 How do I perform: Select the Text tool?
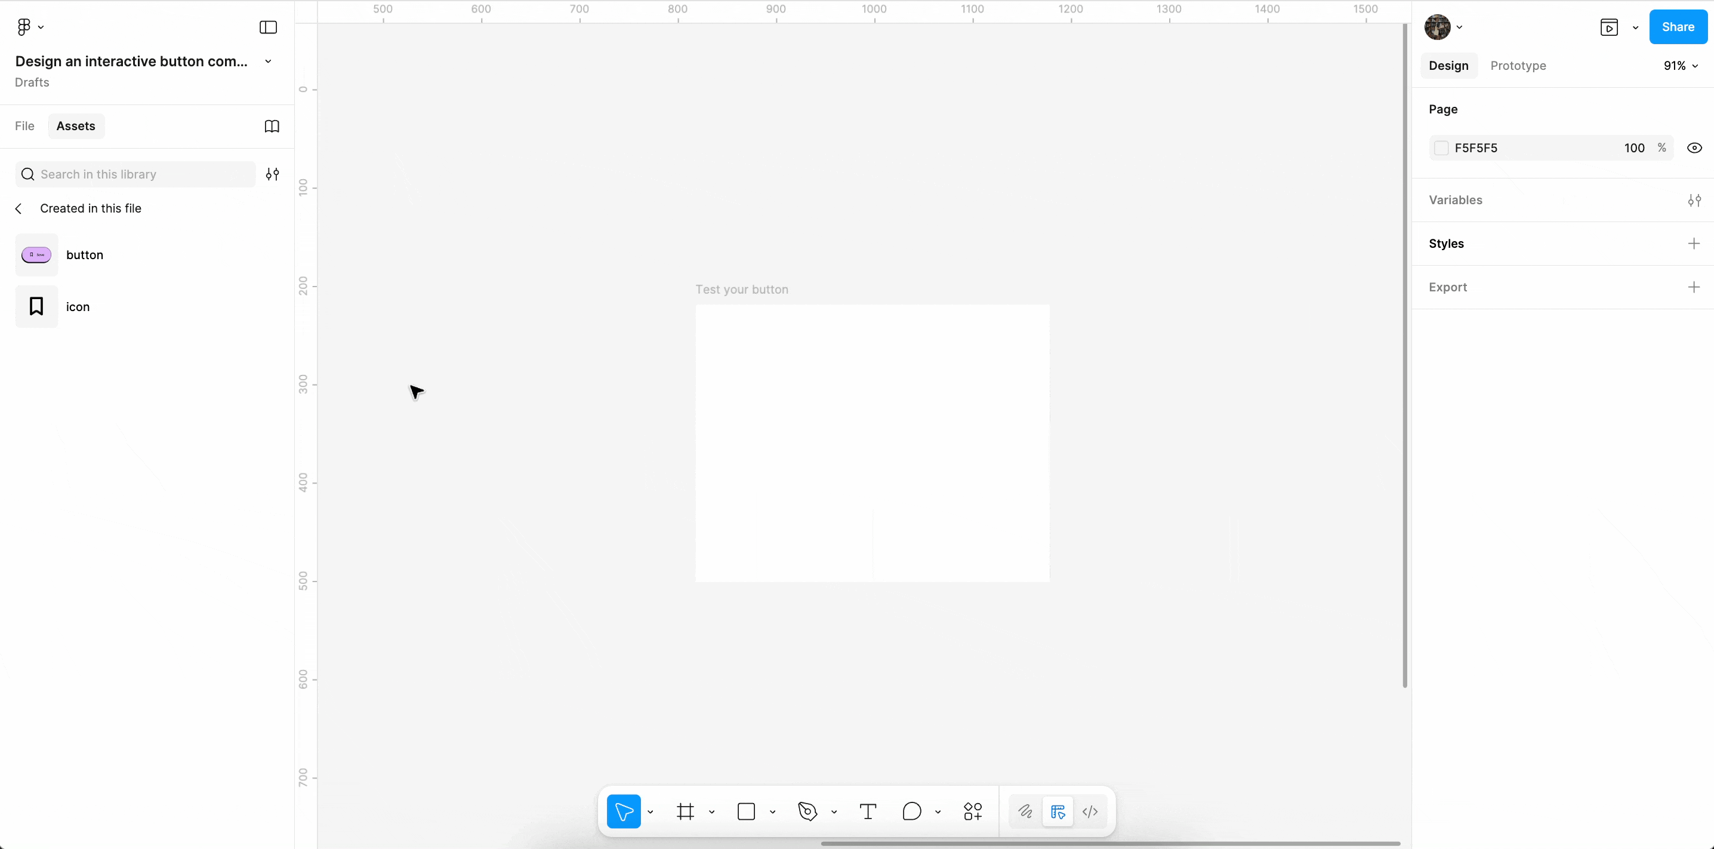[868, 812]
